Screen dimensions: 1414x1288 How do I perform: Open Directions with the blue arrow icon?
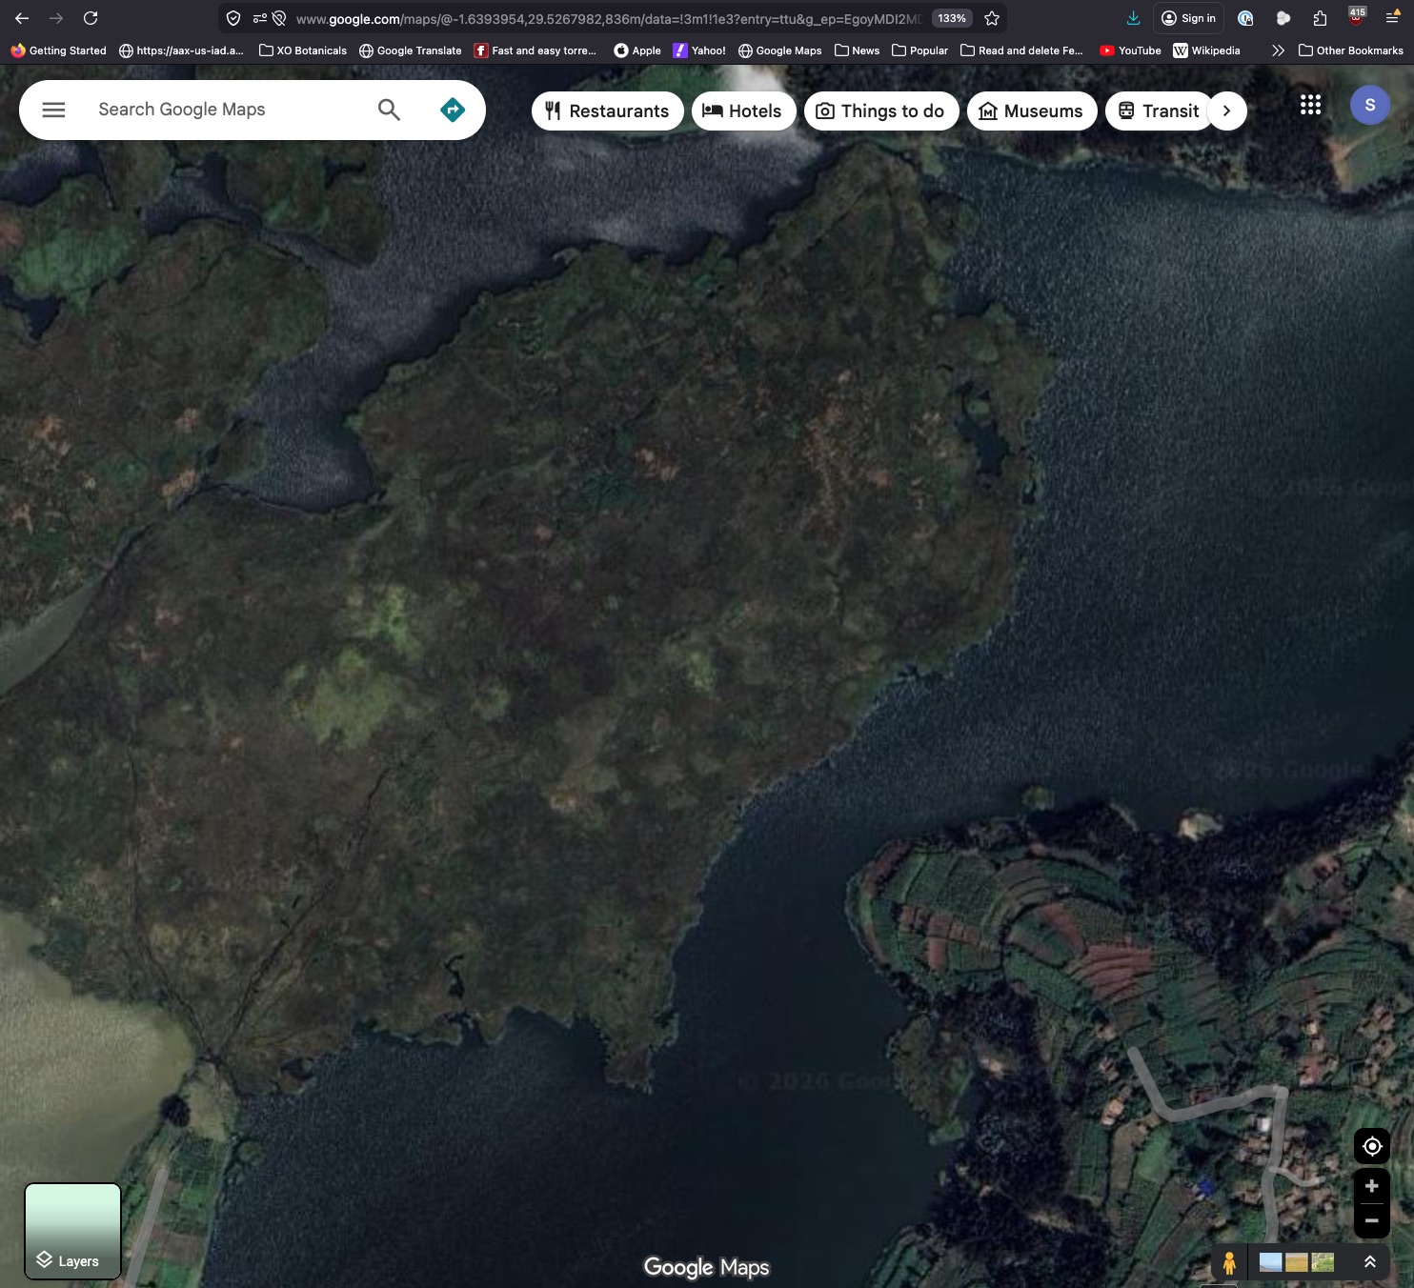(453, 110)
